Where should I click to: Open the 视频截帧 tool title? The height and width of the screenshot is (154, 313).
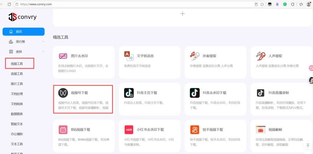(x=275, y=130)
